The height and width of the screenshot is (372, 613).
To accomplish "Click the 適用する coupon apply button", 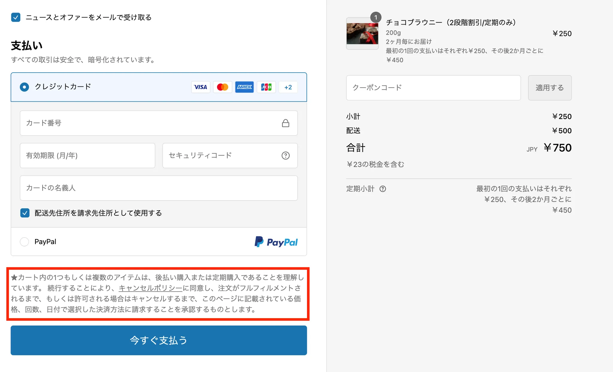I will click(550, 88).
